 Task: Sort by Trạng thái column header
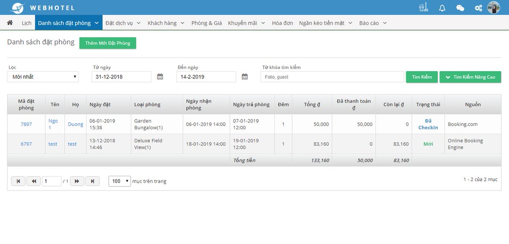428,105
